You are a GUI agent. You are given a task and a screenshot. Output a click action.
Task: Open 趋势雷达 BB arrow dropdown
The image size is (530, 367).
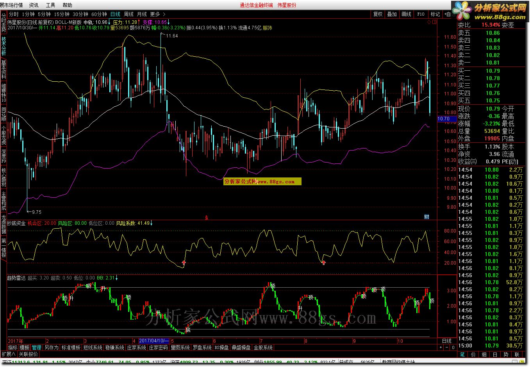(x=116, y=278)
